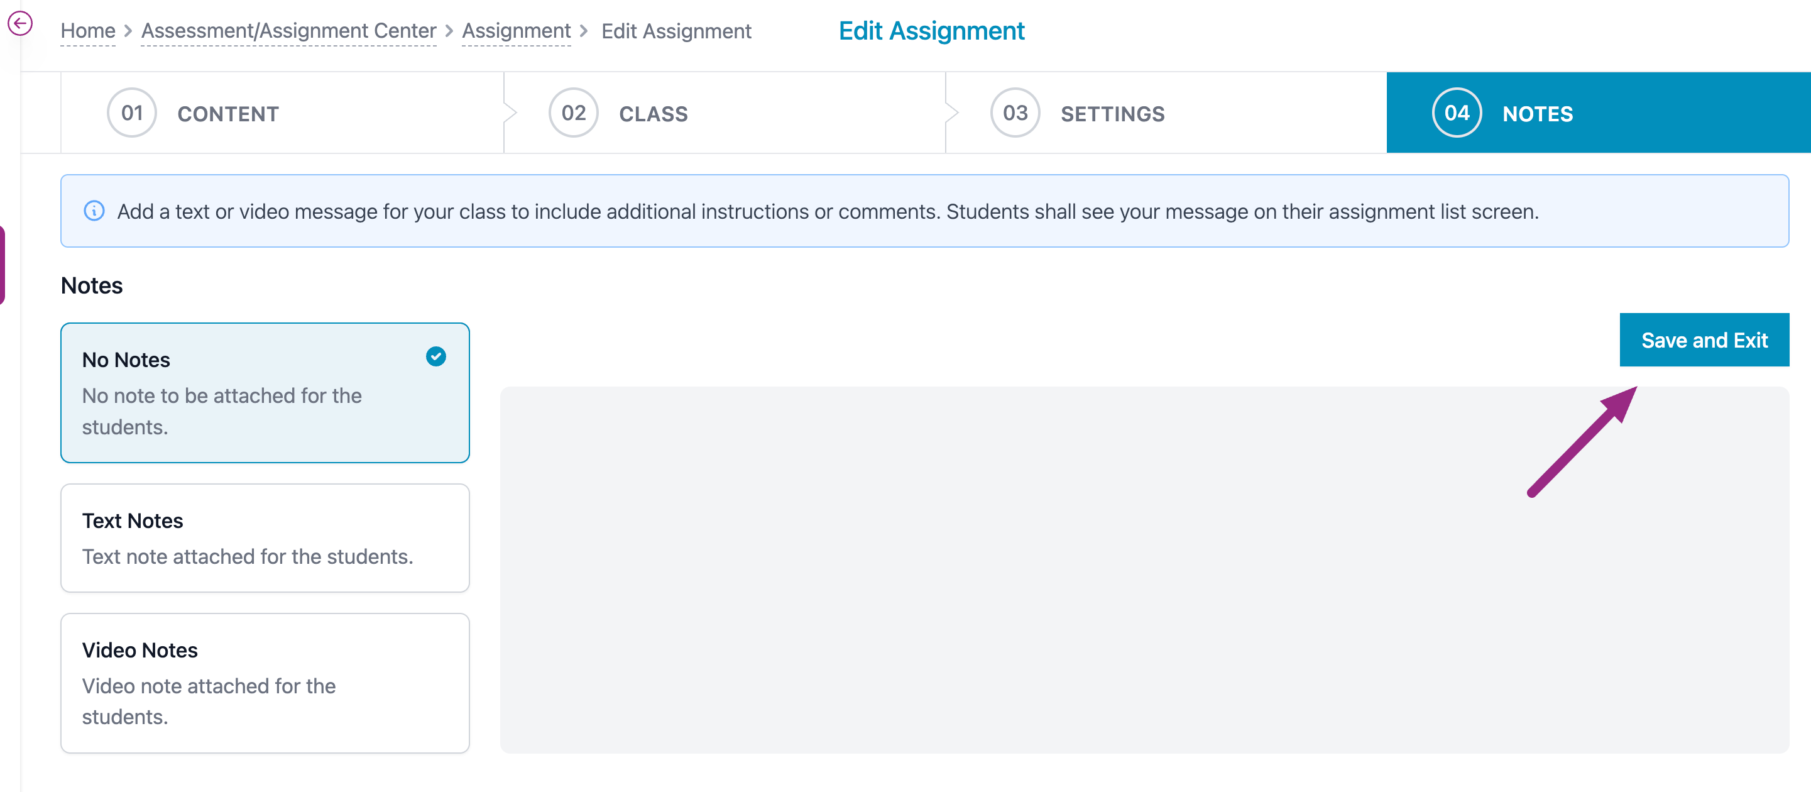1811x792 pixels.
Task: Click the checkmark on No Notes card
Action: click(436, 356)
